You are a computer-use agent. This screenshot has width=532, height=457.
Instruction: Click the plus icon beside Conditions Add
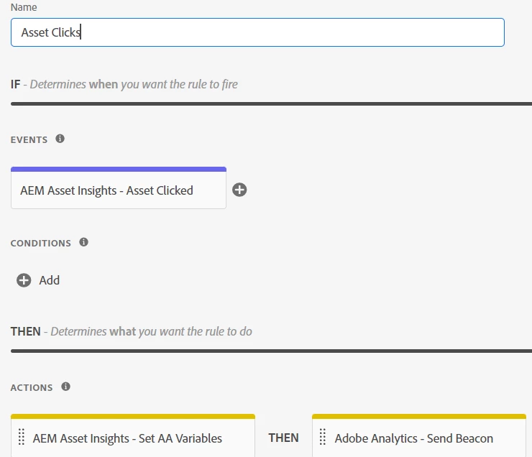click(x=24, y=280)
